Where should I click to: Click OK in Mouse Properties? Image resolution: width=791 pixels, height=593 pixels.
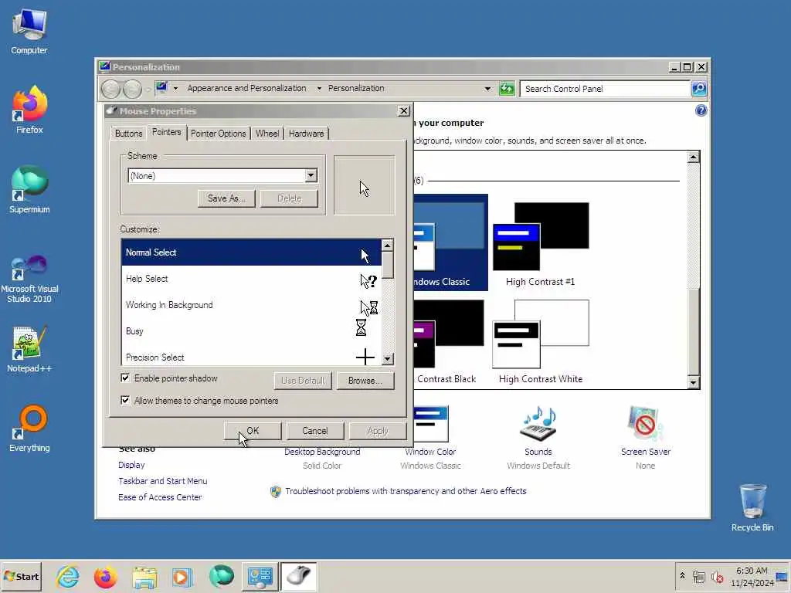[x=253, y=431]
